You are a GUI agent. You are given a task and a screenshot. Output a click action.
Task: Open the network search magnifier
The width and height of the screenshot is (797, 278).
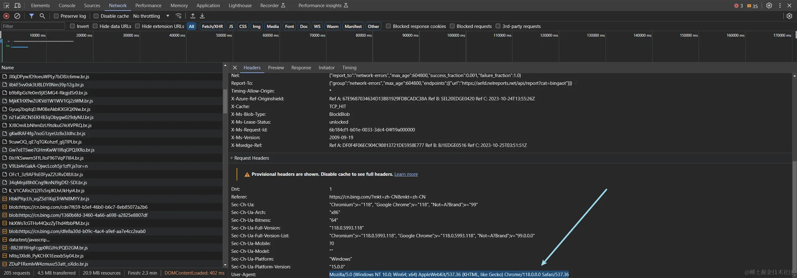pyautogui.click(x=42, y=16)
